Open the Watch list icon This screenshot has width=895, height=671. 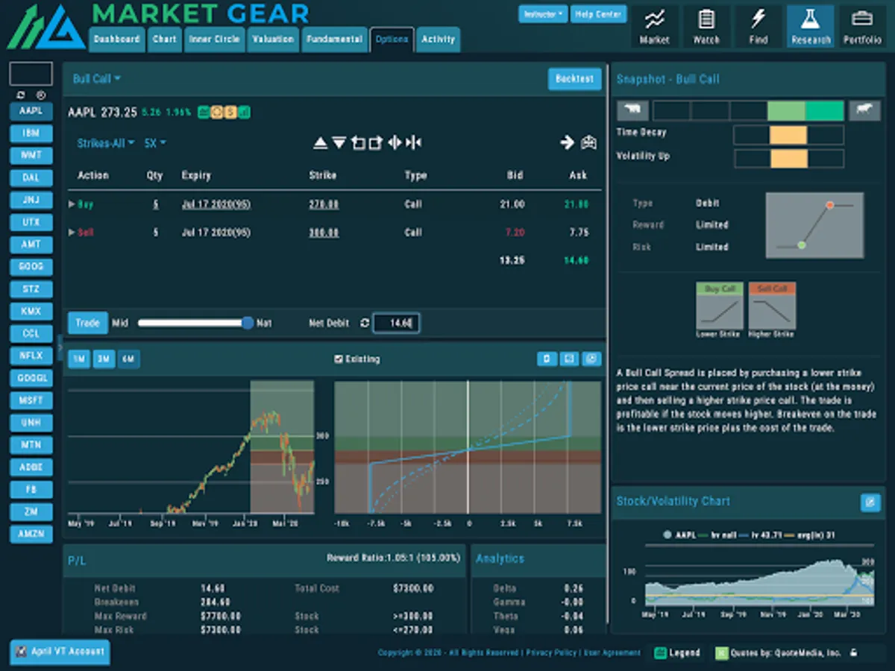[x=706, y=27]
